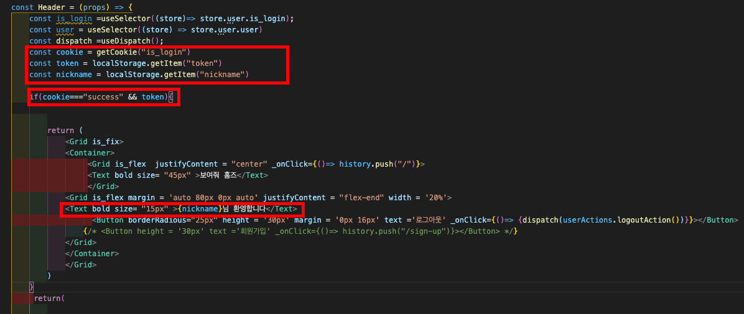Click the "return(" statement at the bottom

[49, 298]
